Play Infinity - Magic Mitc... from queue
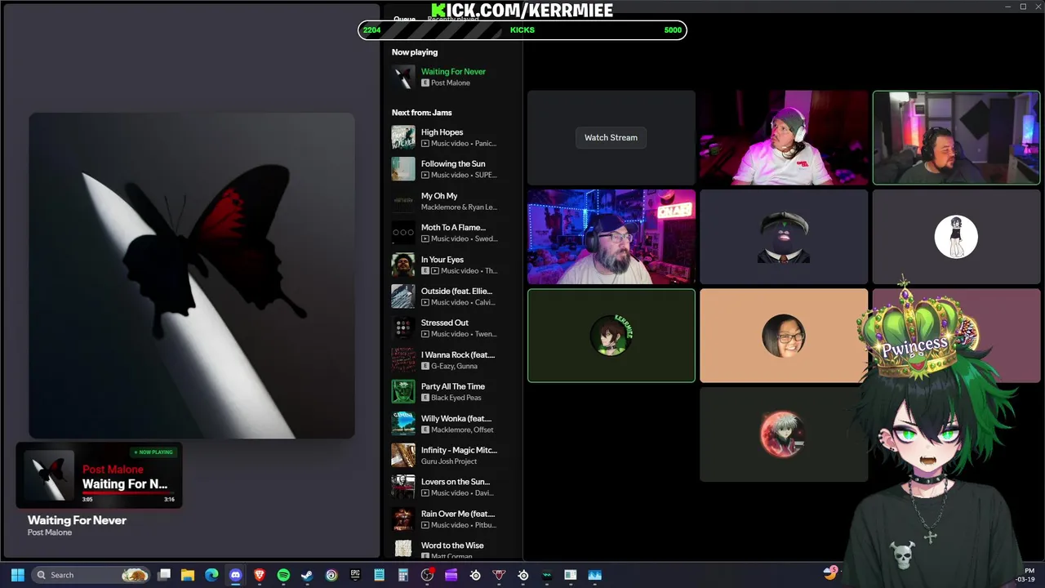1045x588 pixels. tap(453, 455)
